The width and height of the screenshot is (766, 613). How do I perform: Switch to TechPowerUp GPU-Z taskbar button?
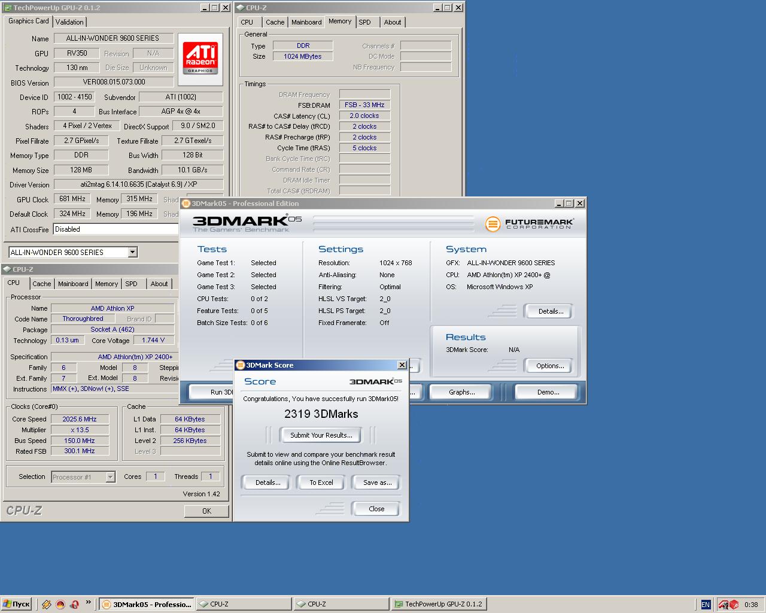pos(438,605)
